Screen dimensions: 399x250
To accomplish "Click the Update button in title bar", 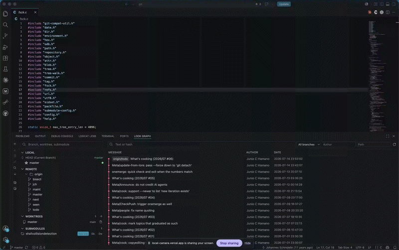I will (284, 4).
